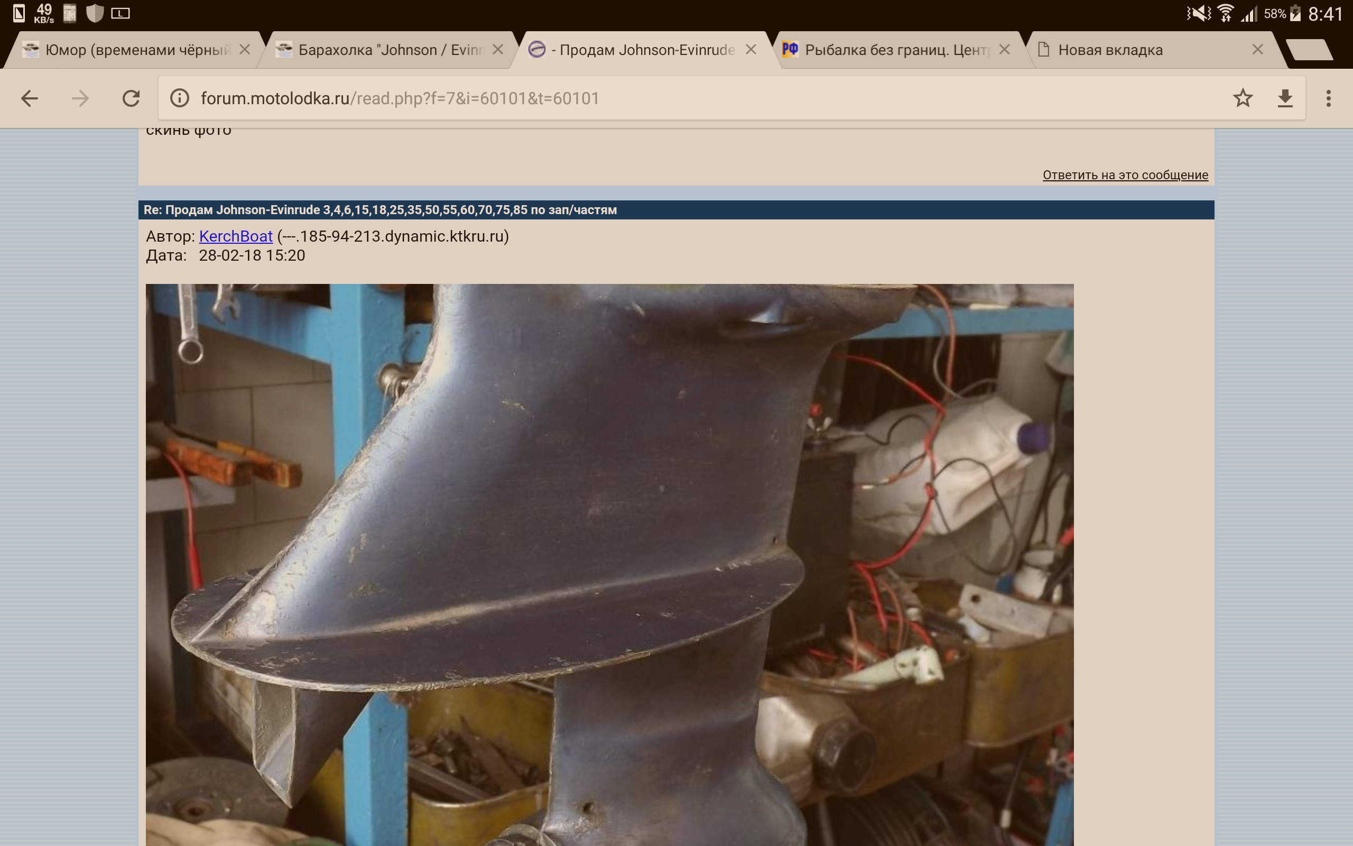The width and height of the screenshot is (1353, 846).
Task: Bookmark this page with the star icon
Action: point(1243,98)
